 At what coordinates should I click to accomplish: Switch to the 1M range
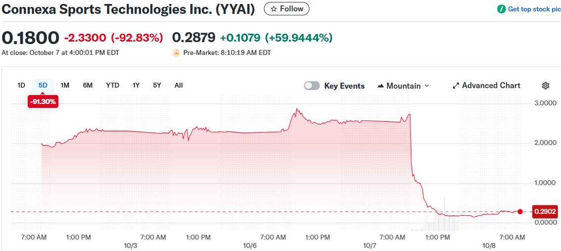[65, 85]
